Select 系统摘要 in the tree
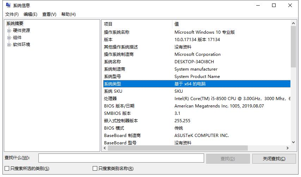This screenshot has width=301, height=177. 15,23
